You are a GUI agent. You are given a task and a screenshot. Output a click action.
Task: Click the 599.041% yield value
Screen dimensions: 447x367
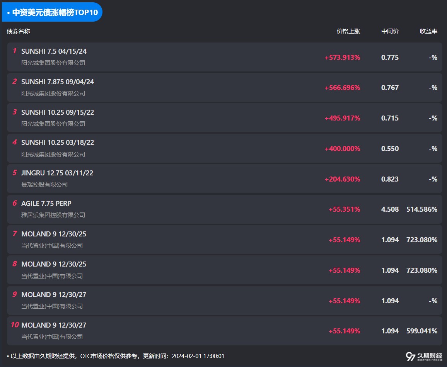[x=421, y=331]
